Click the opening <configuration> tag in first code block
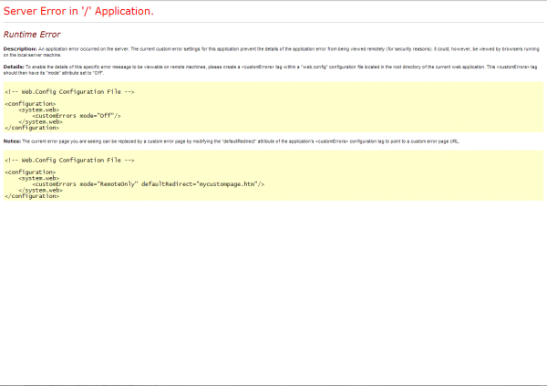547x386 pixels. click(30, 104)
